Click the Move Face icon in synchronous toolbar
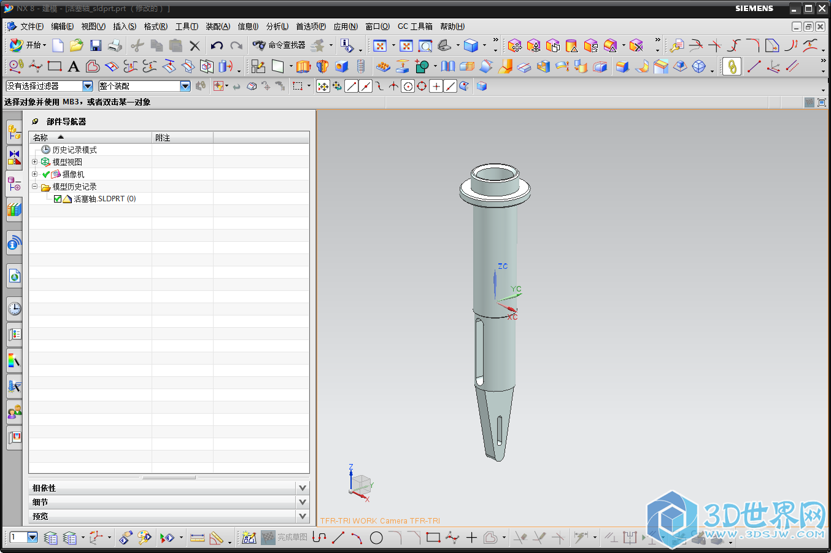The width and height of the screenshot is (831, 553). click(x=515, y=46)
